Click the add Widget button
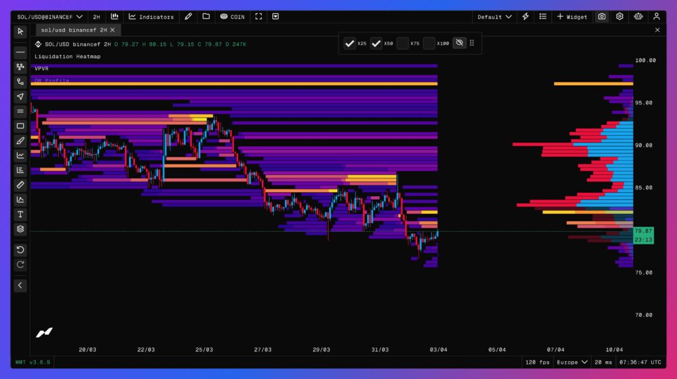 [x=572, y=17]
